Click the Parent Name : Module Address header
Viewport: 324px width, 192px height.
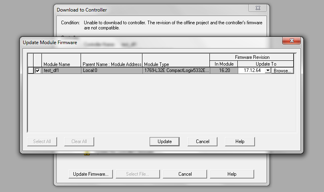(x=112, y=60)
